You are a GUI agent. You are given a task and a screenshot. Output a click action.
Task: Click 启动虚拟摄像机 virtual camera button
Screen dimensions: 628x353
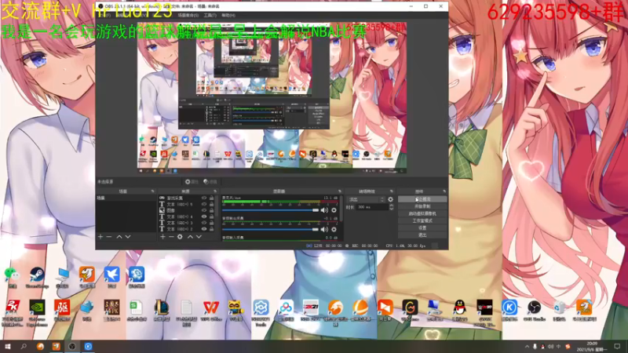coord(422,213)
